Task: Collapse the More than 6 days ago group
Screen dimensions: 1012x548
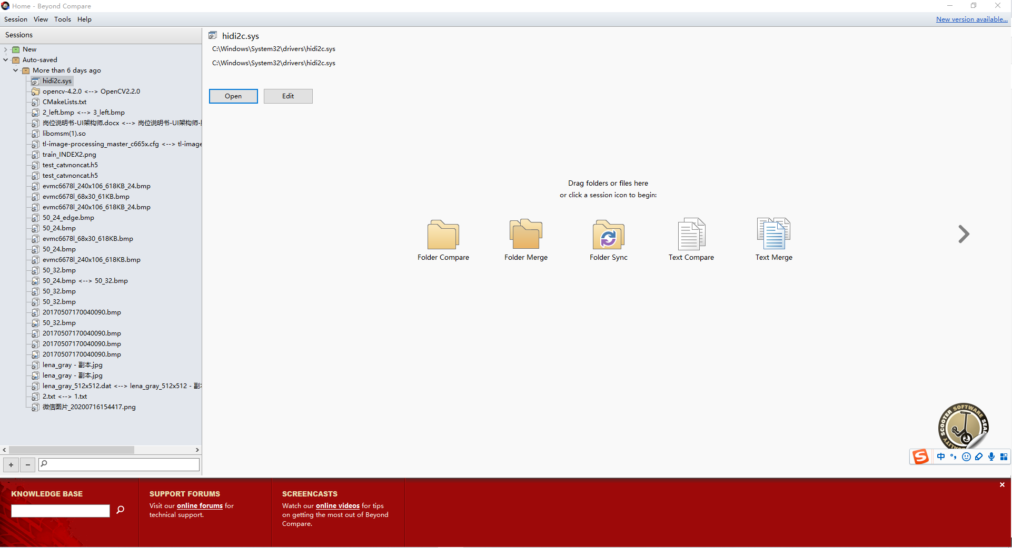Action: tap(16, 70)
